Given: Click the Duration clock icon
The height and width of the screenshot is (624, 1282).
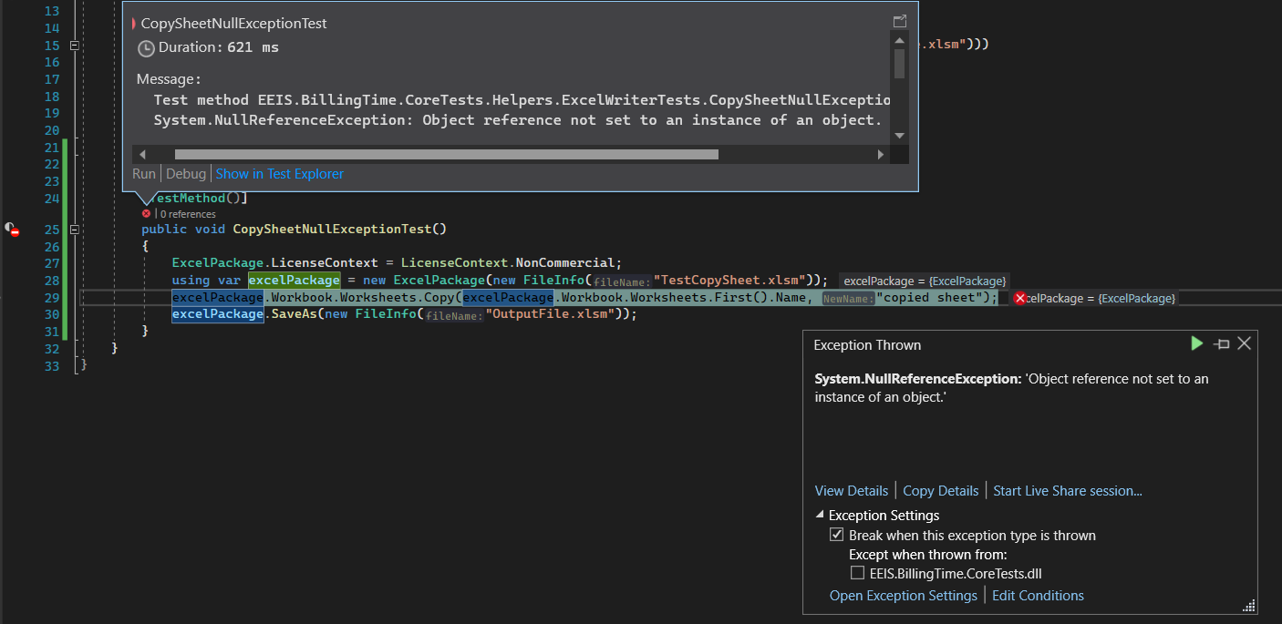Looking at the screenshot, I should click(x=146, y=49).
